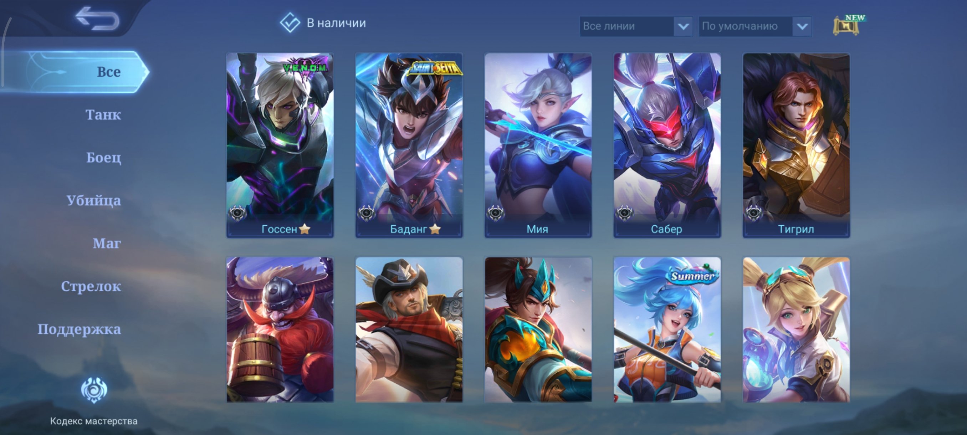Click the mastery badge on Сабер card

pos(625,213)
